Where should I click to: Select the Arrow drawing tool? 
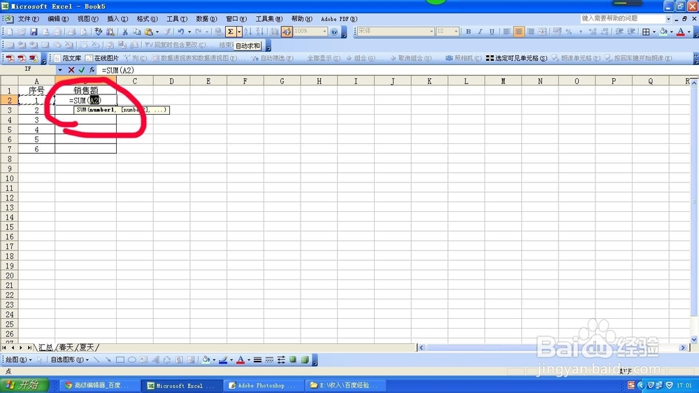108,359
